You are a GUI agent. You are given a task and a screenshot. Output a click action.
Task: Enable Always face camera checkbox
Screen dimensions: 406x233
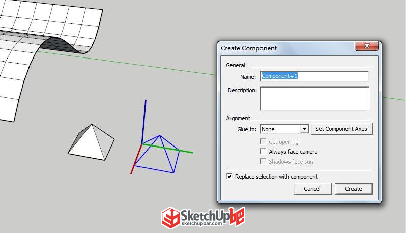click(263, 151)
